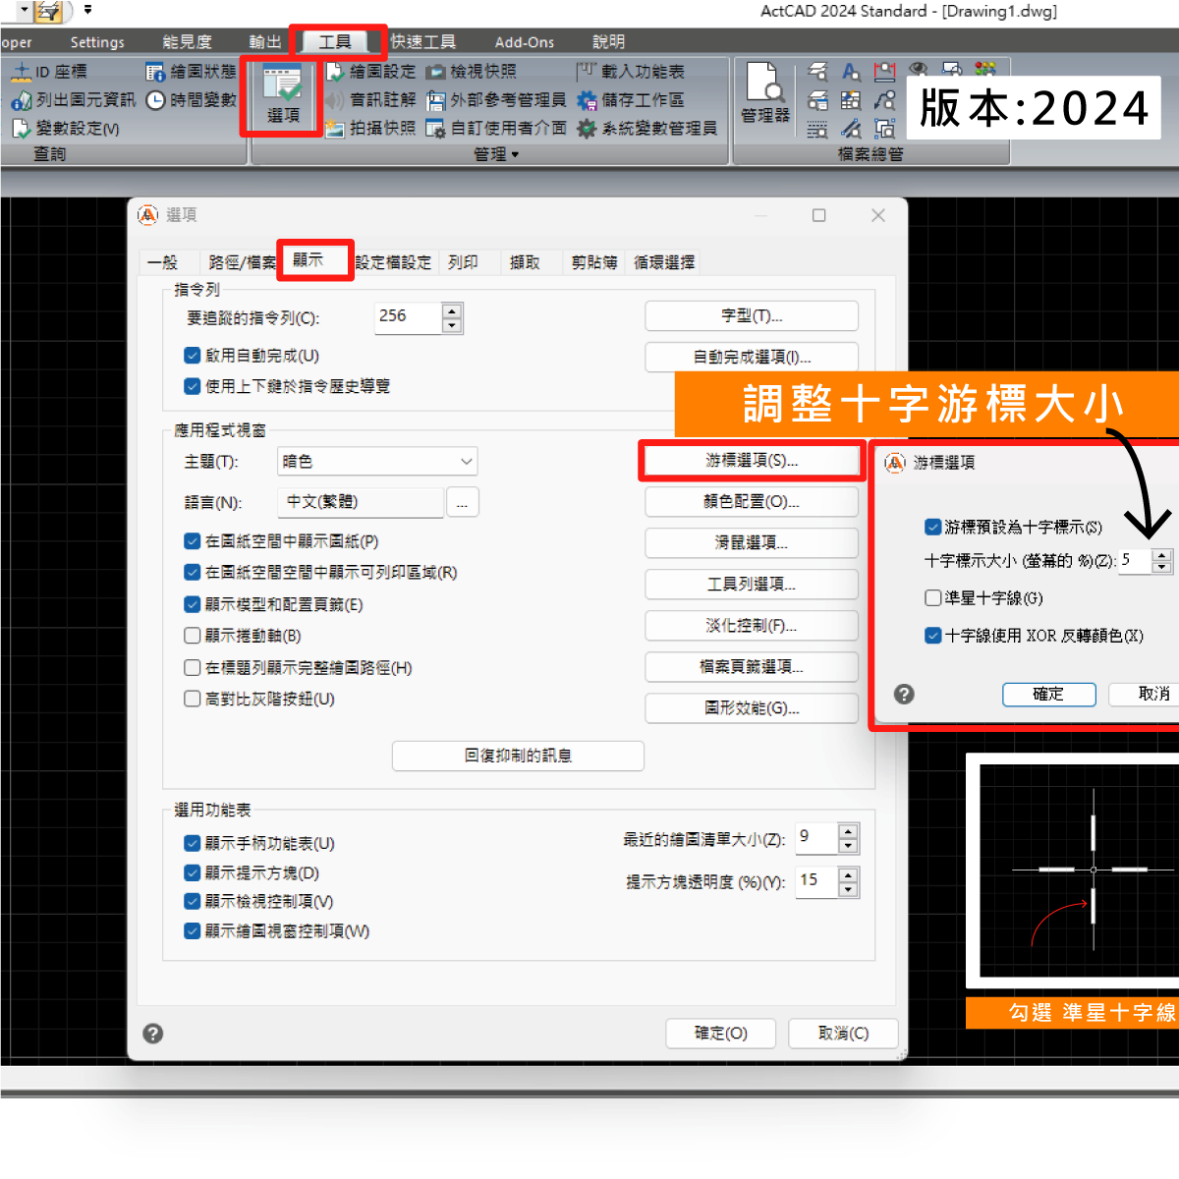Click the 提示方塊透明度 value field
The width and height of the screenshot is (1179, 1179).
pos(817,881)
